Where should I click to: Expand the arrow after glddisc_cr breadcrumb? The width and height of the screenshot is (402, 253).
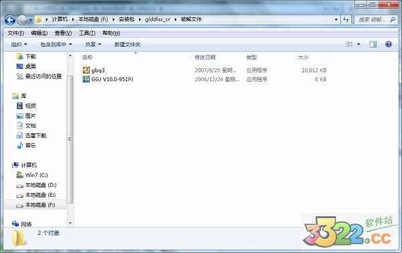(176, 19)
